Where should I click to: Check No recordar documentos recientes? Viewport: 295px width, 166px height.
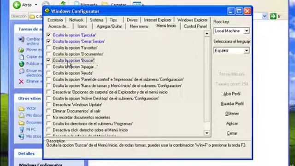coord(48,117)
